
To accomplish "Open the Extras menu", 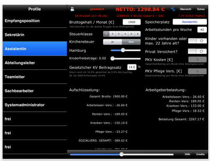I will [201, 9].
